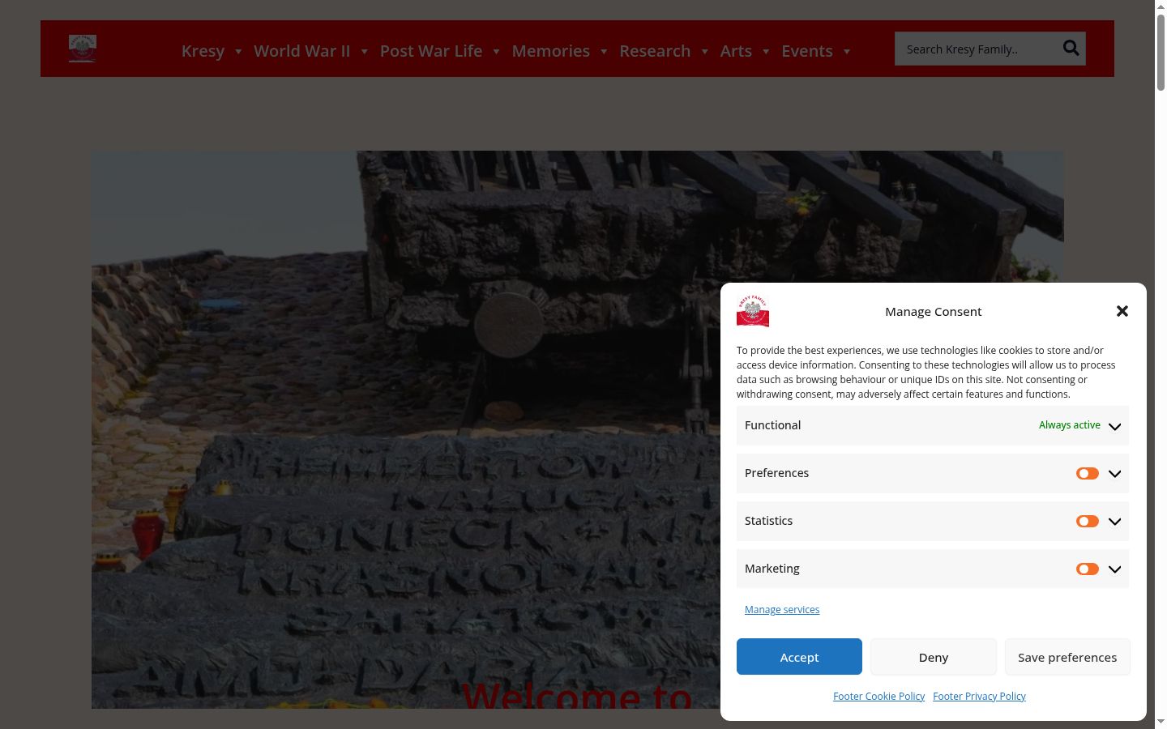The image size is (1167, 729).
Task: Expand the Preferences category chevron
Action: point(1115,474)
